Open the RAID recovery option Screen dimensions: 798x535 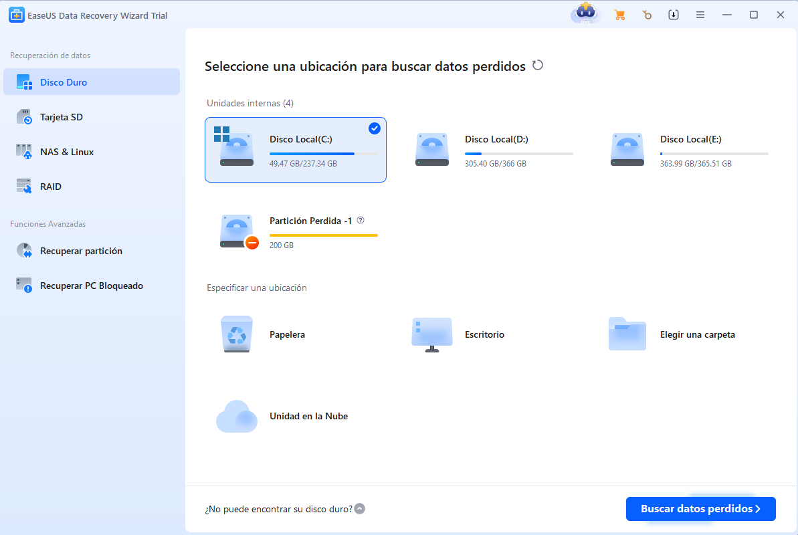(92, 186)
